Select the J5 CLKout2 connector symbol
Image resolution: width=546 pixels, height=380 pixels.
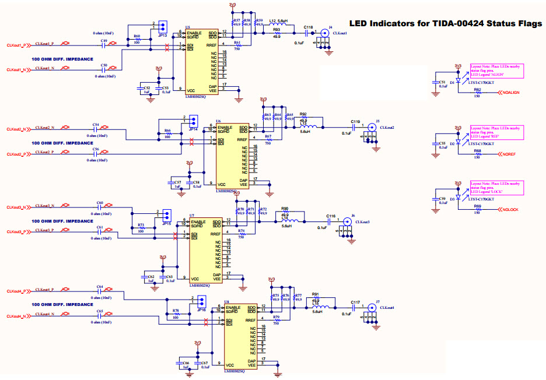click(370, 128)
